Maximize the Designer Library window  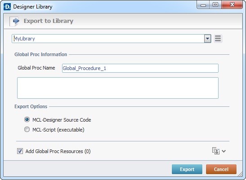pyautogui.click(x=215, y=5)
